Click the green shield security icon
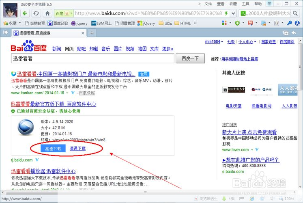 [237, 23]
